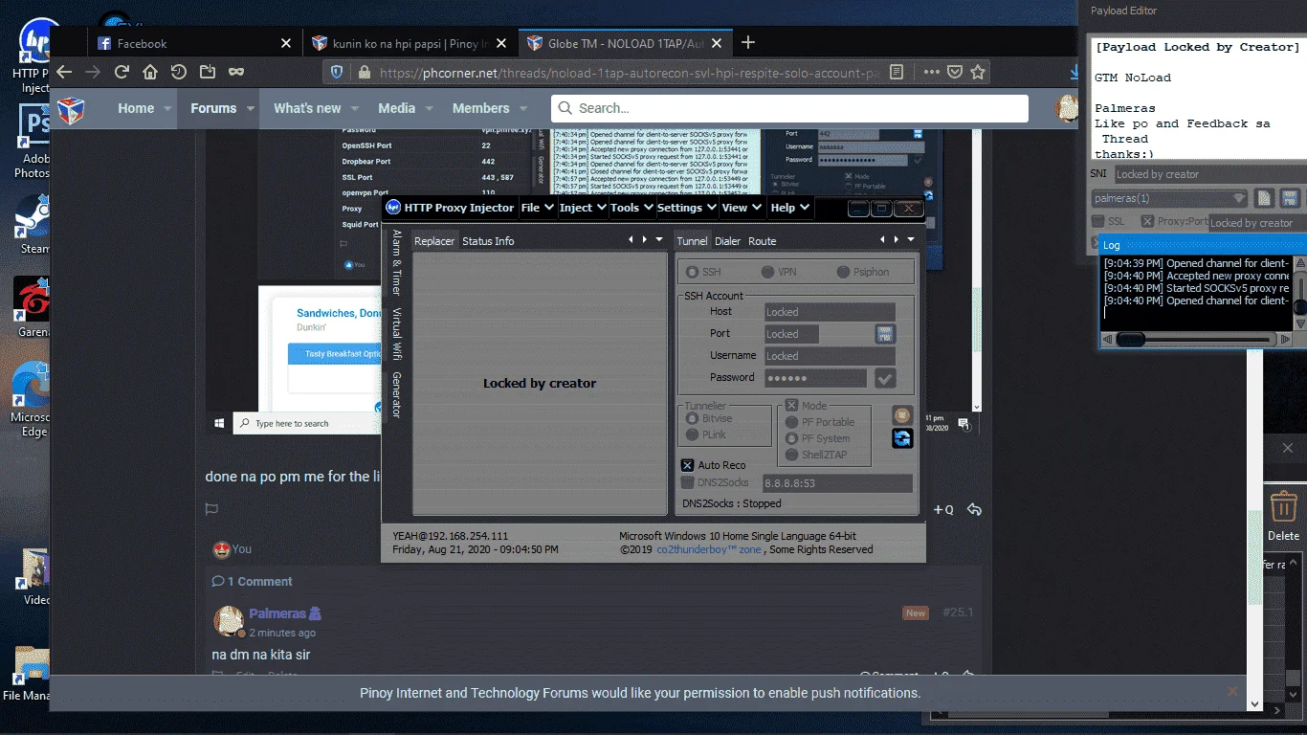The height and width of the screenshot is (735, 1307).
Task: Click the phcorner site logo
Action: point(72,108)
